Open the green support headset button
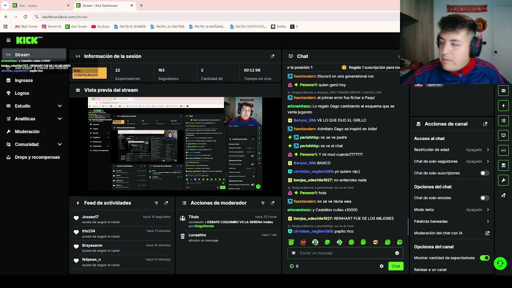Image resolution: width=512 pixels, height=288 pixels. [500, 264]
